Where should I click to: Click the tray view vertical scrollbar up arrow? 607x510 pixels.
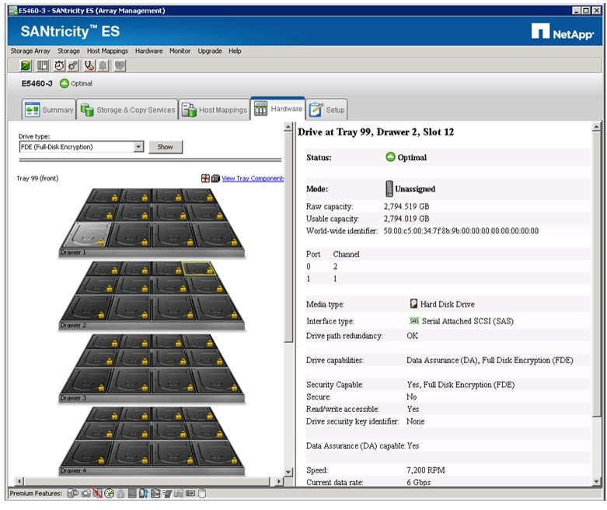pyautogui.click(x=288, y=126)
